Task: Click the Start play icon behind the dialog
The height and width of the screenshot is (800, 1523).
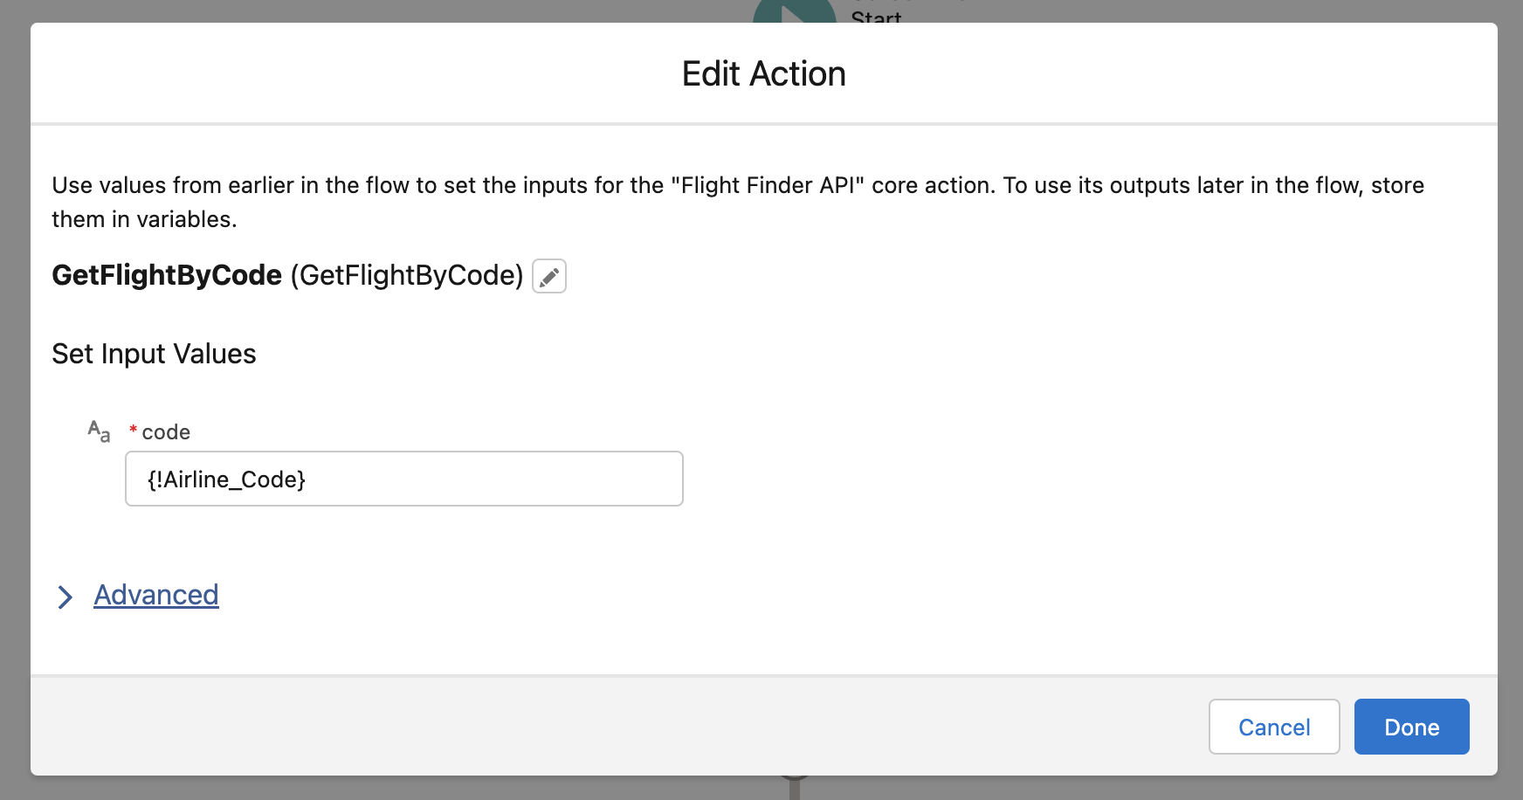Action: (x=795, y=12)
